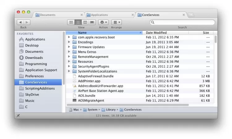Click the 857 KB size value
The height and width of the screenshot is (139, 232).
204,86
